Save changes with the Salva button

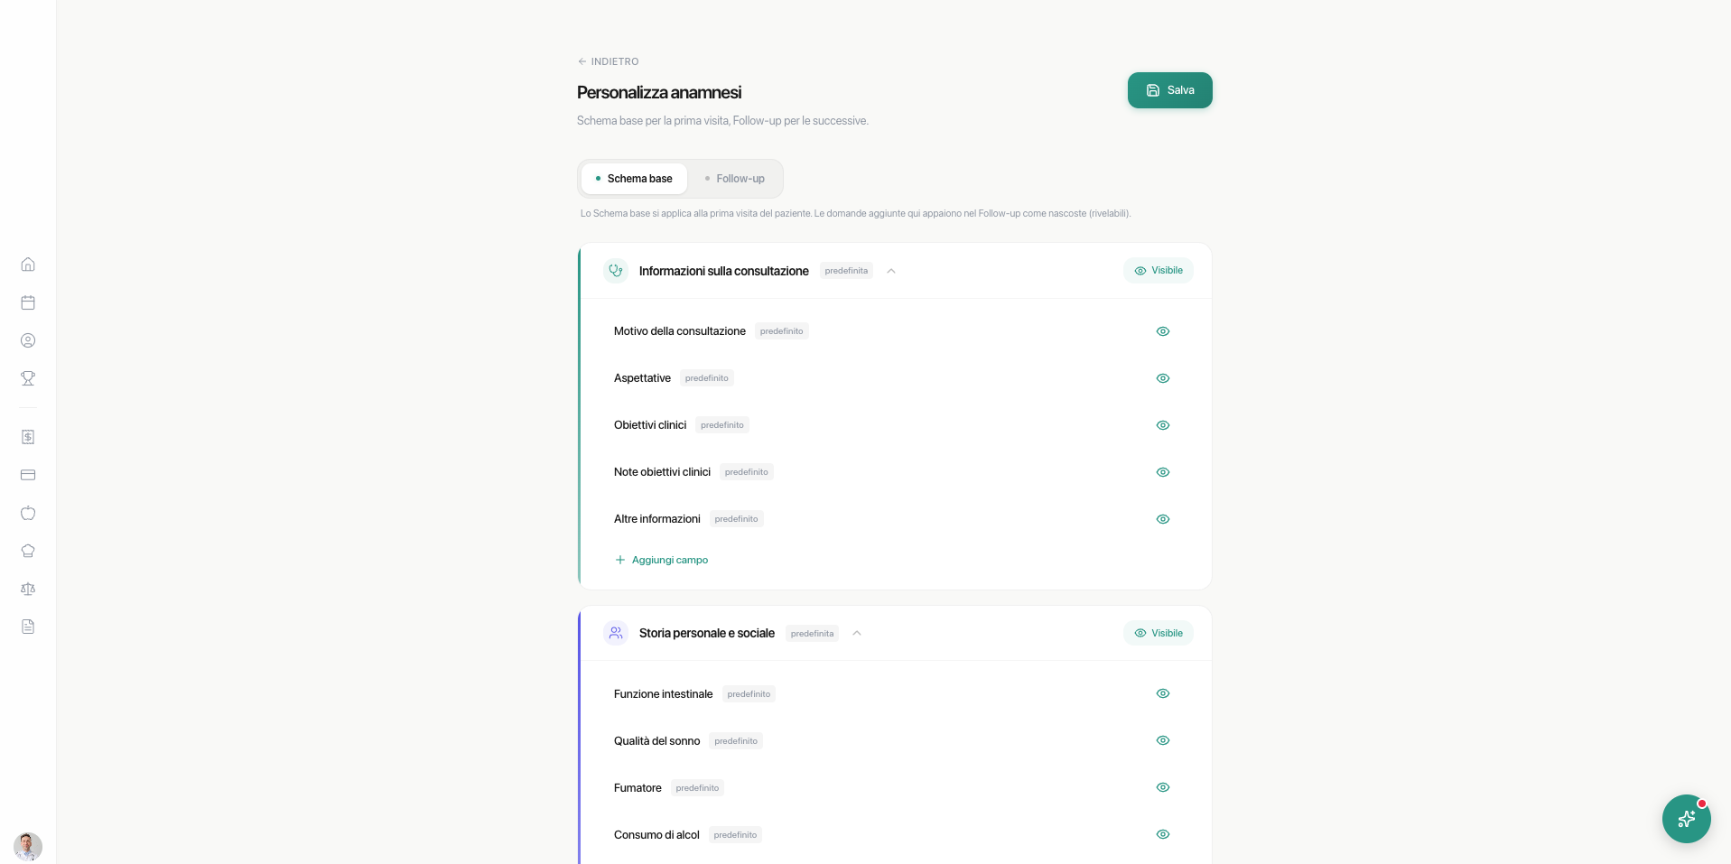point(1170,90)
